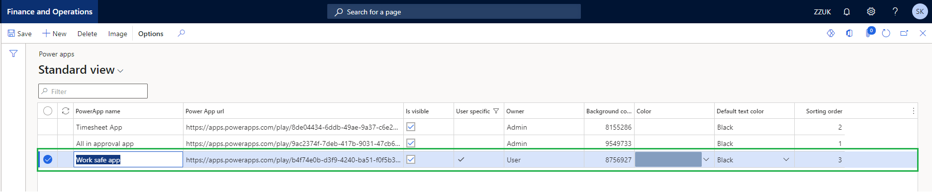Click background color value 8756927
This screenshot has width=932, height=193.
click(618, 160)
